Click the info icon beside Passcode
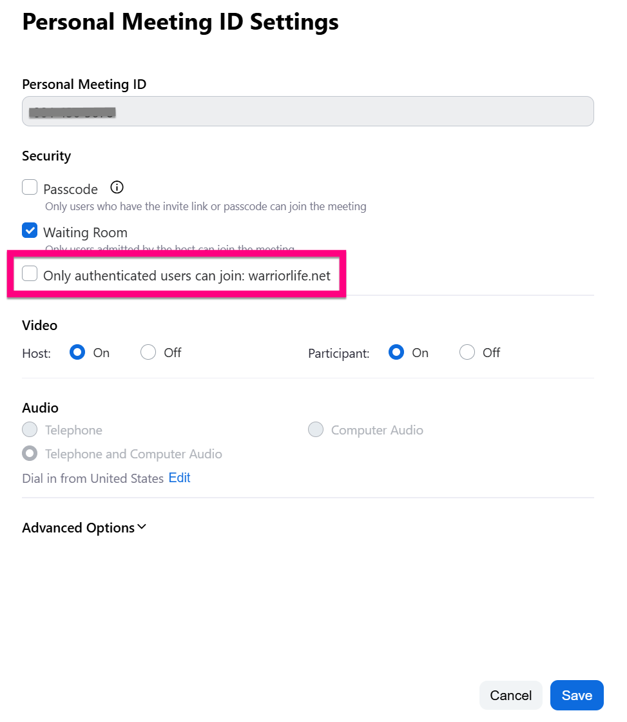Screen dimensions: 627x722 (117, 188)
